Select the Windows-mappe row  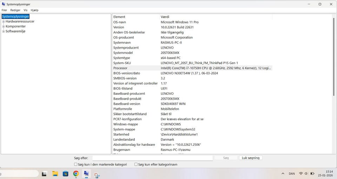[x=192, y=124]
